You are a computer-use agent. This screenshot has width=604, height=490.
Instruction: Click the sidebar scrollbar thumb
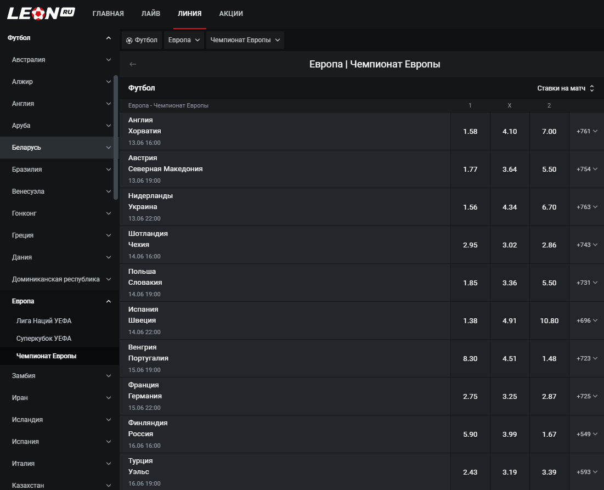click(116, 137)
